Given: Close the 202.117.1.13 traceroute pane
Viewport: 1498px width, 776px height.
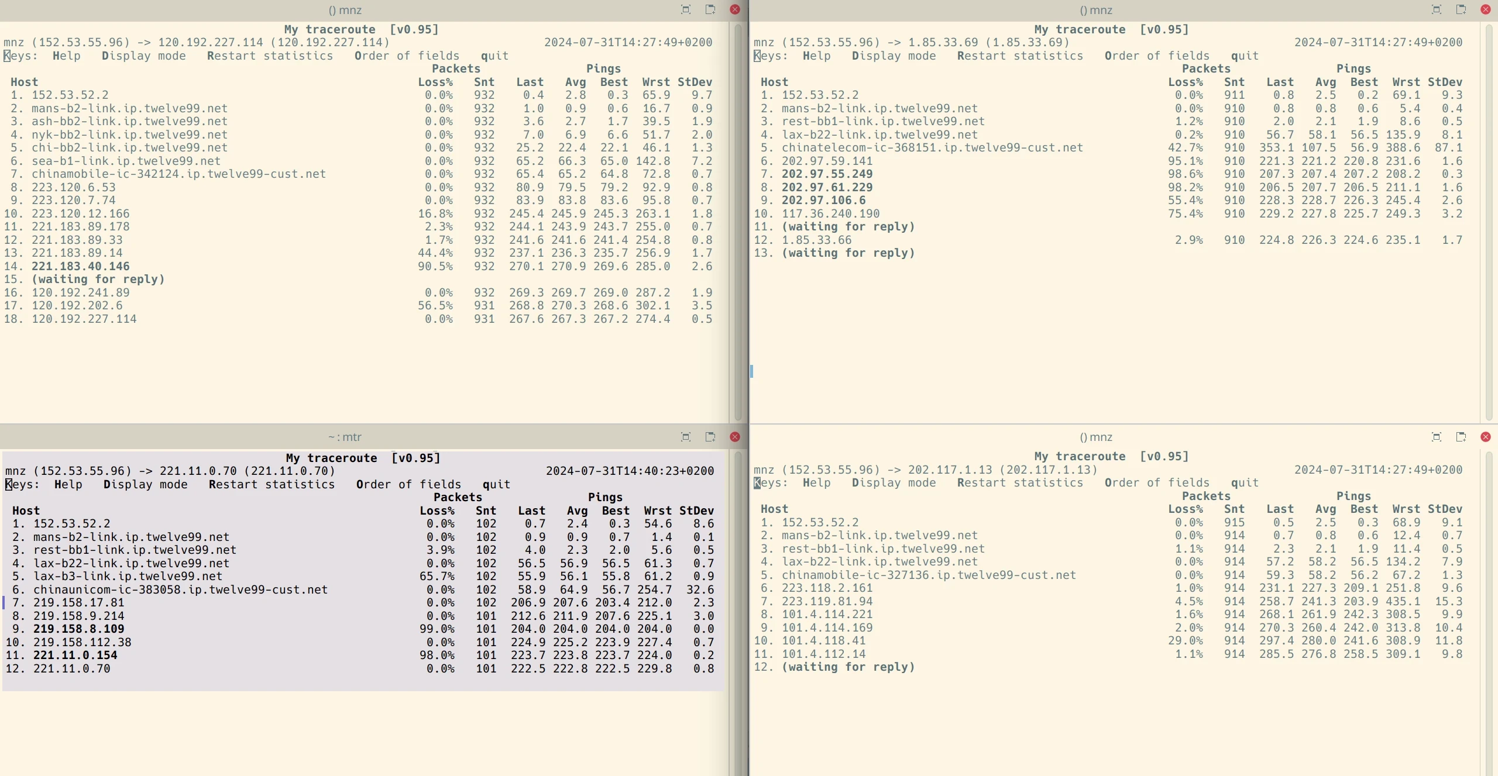Looking at the screenshot, I should pos(1486,437).
